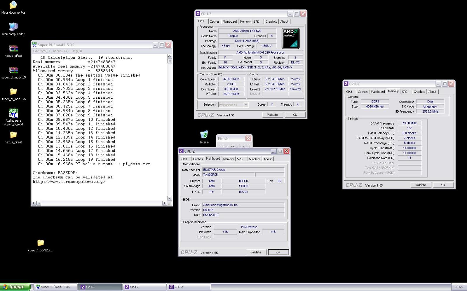Open About tab in top CPU-Z window
The image size is (467, 291).
[x=284, y=22]
